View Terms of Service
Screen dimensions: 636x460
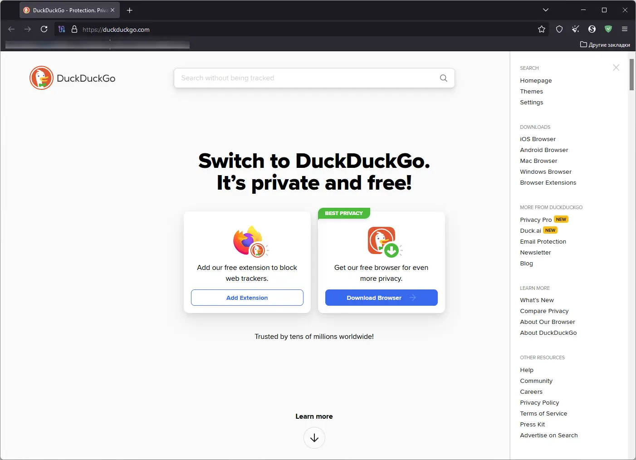[x=543, y=413]
